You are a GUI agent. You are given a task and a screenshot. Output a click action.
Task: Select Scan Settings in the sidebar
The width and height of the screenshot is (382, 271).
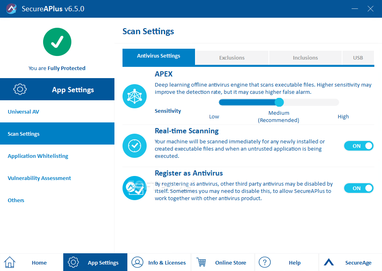[x=57, y=133]
